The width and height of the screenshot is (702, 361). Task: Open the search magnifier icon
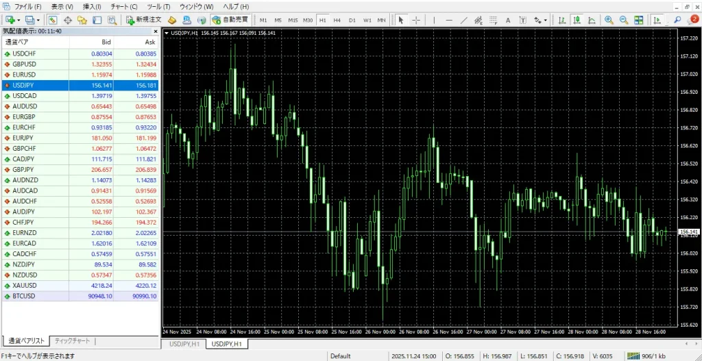[677, 20]
